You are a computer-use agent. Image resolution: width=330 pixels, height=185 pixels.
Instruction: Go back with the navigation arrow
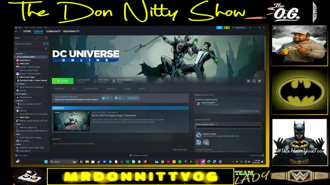point(16,31)
